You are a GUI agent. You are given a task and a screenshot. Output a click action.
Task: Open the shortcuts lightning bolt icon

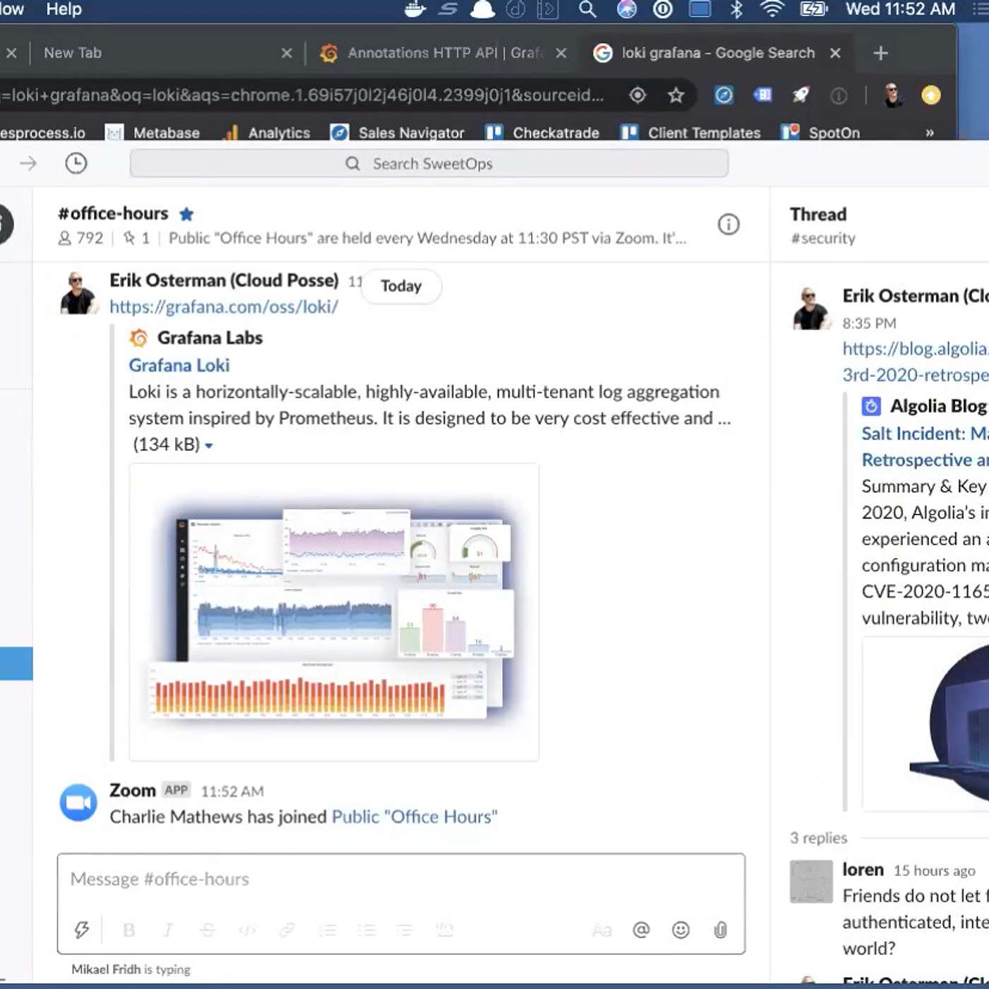[82, 930]
